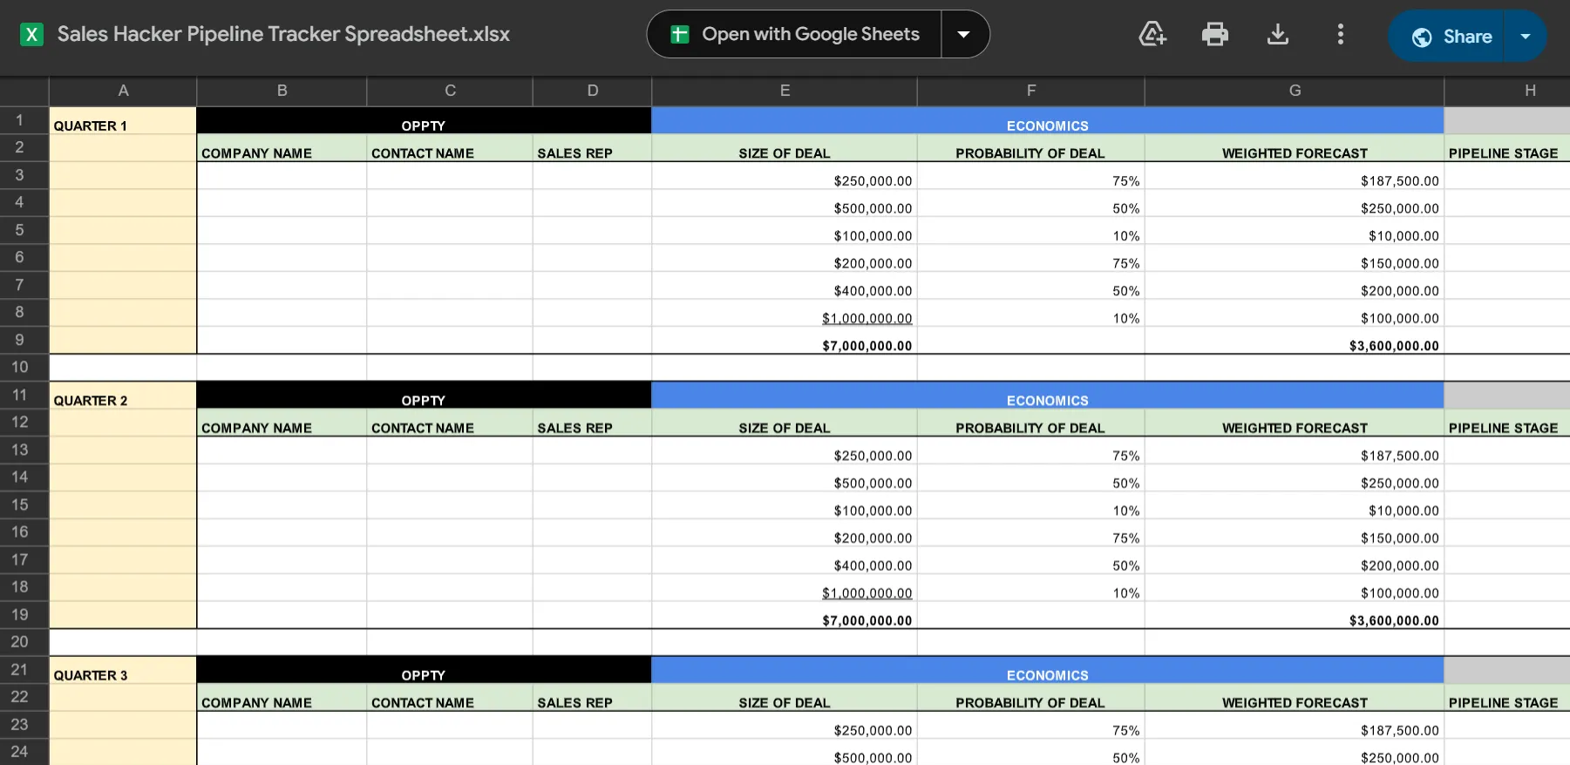Screen dimensions: 1570x765
Task: Click $7,000,000.00 total in row 19
Action: (x=785, y=615)
